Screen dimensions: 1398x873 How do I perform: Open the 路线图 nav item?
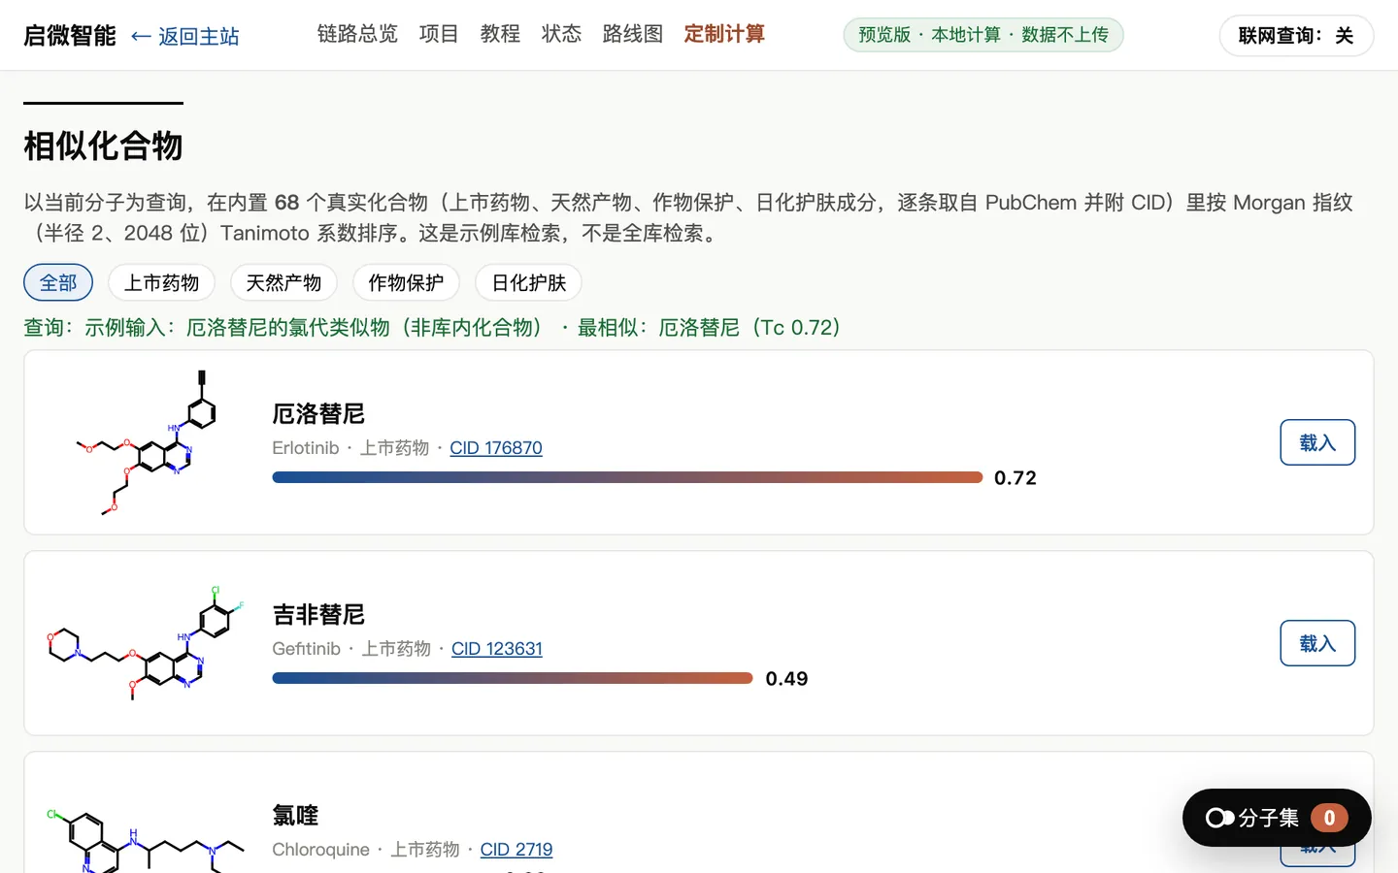coord(632,34)
